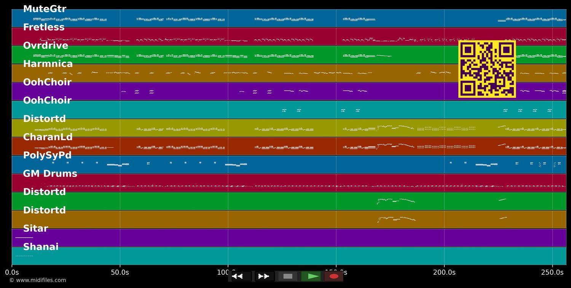Click the yellow QR code
Image resolution: width=571 pixels, height=288 pixels.
[487, 69]
